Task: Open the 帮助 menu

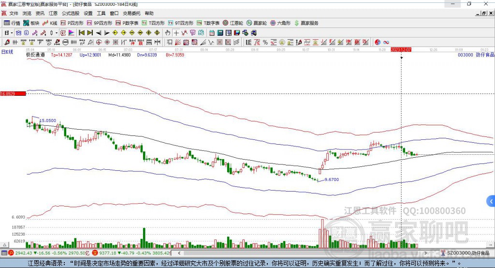Action: tap(149, 13)
